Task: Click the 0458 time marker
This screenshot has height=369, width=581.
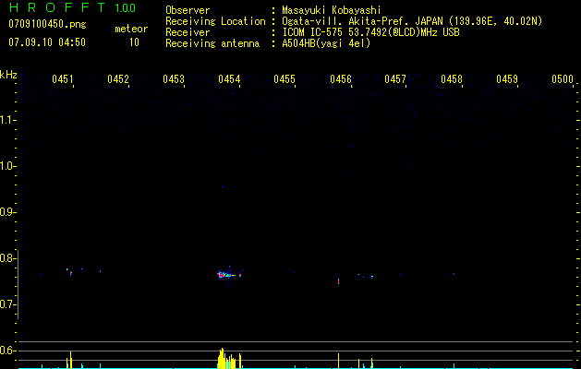Action: (x=452, y=79)
